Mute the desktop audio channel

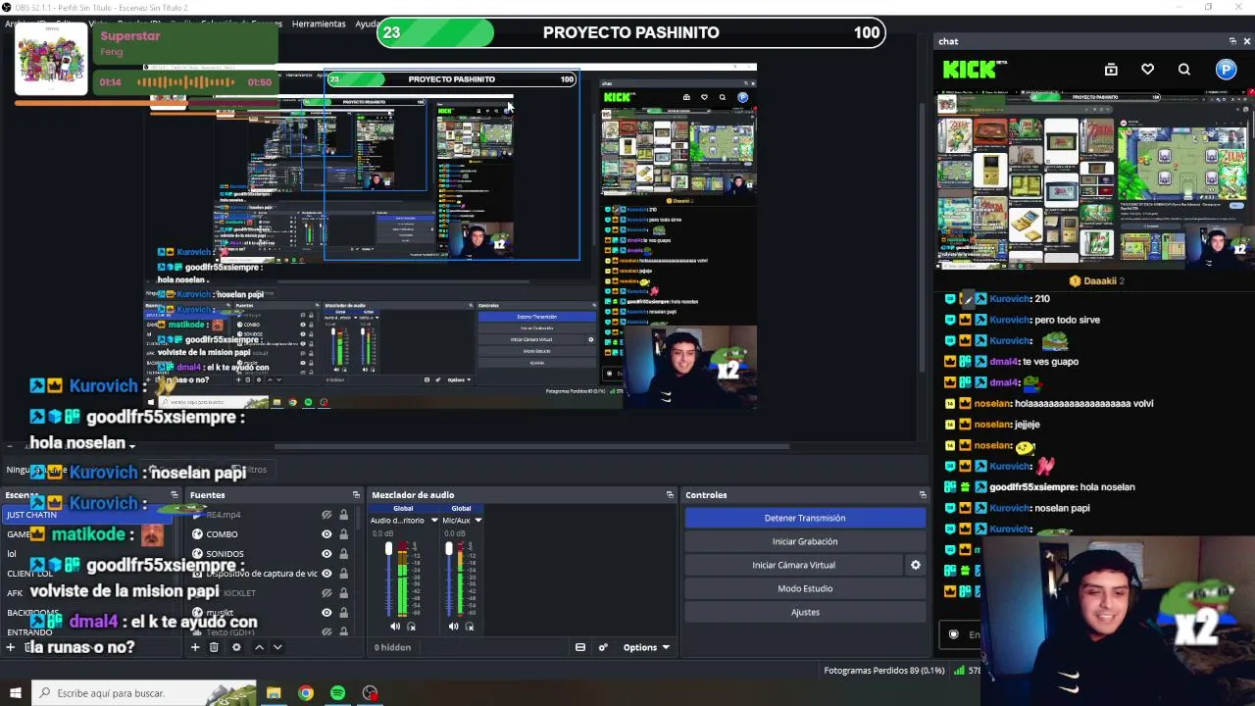[395, 627]
